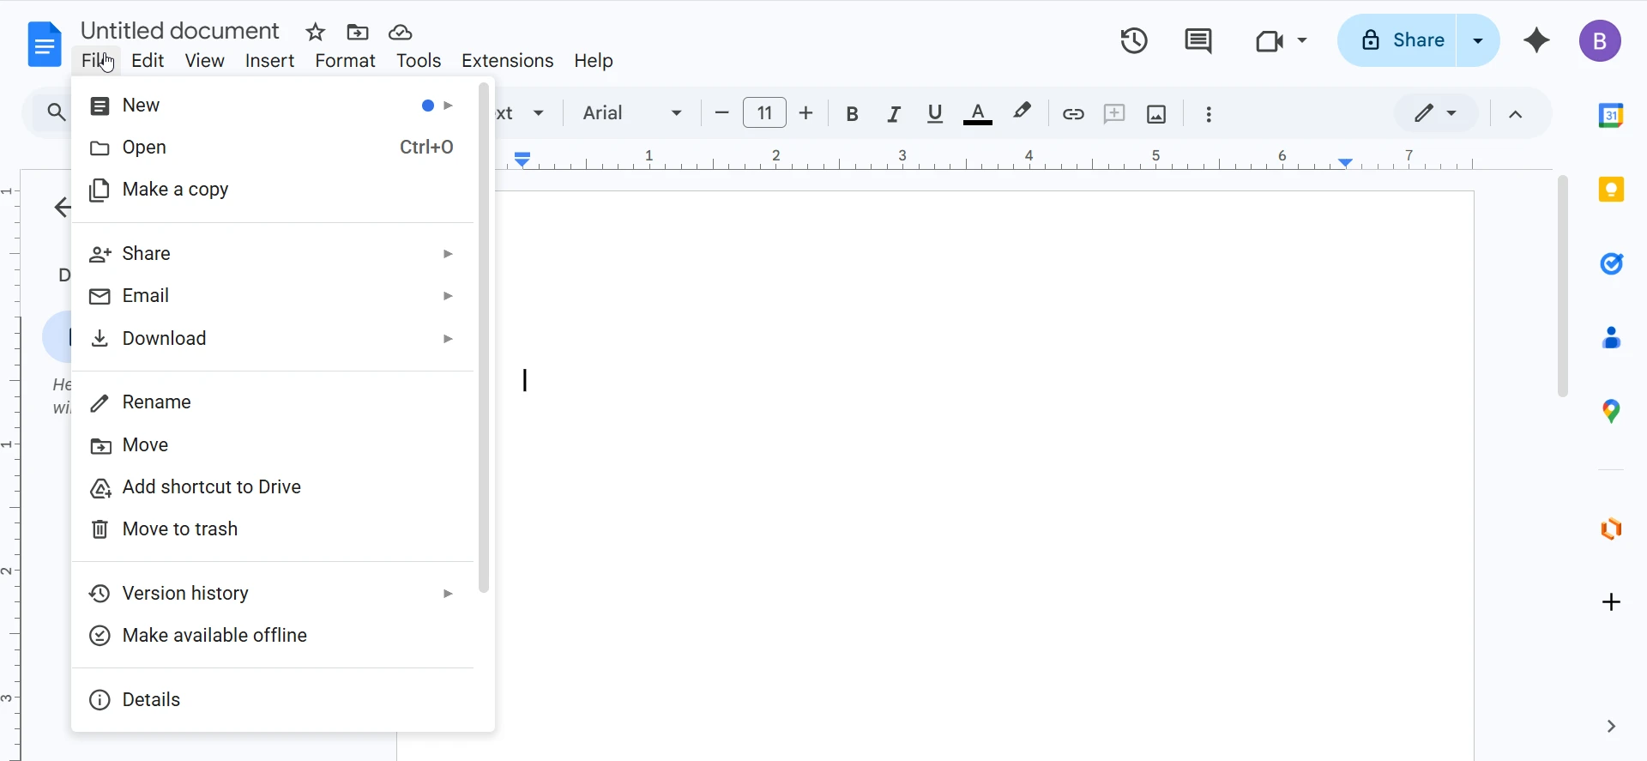The height and width of the screenshot is (761, 1647).
Task: Toggle underline formatting
Action: (935, 114)
